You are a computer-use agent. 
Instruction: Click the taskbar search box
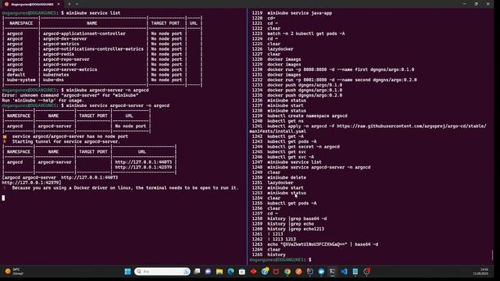(x=162, y=272)
